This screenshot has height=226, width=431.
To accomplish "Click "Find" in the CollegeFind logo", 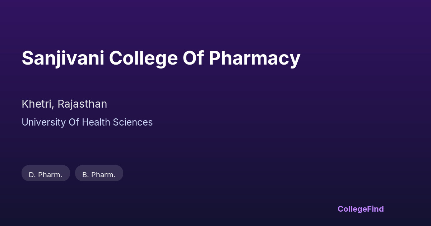I will tap(376, 209).
